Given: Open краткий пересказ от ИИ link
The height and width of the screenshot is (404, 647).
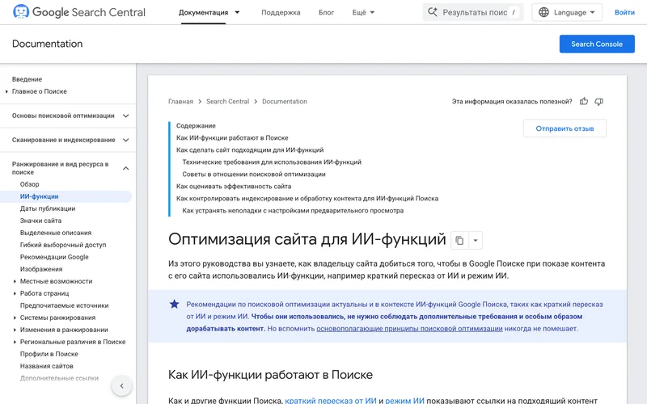Looking at the screenshot, I should pyautogui.click(x=331, y=400).
